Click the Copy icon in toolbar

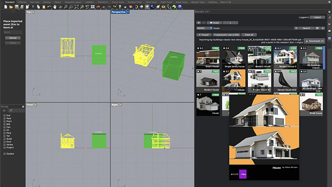tap(38, 7)
